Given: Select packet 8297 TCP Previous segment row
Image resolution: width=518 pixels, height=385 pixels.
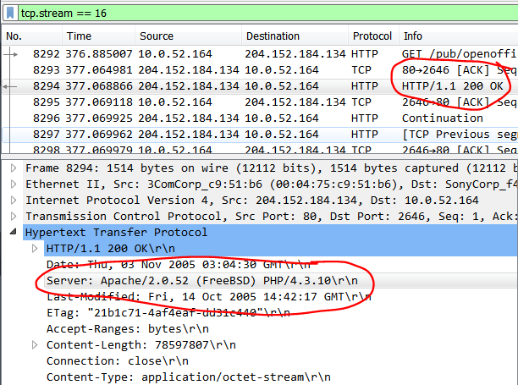Looking at the screenshot, I should (260, 135).
